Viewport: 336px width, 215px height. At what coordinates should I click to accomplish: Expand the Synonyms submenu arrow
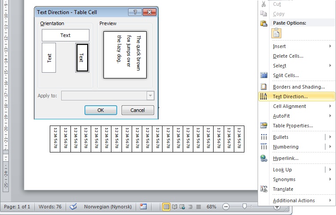(x=330, y=179)
